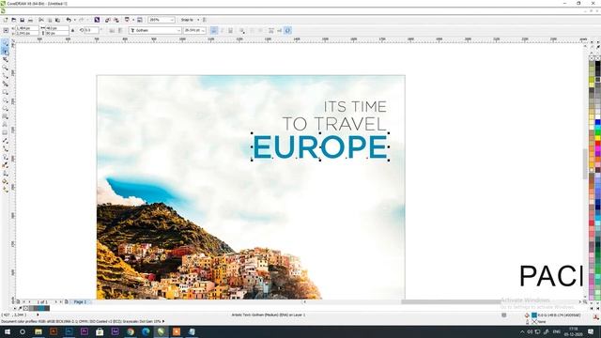Select the Polygon tool
The height and width of the screenshot is (338, 601).
click(x=5, y=109)
